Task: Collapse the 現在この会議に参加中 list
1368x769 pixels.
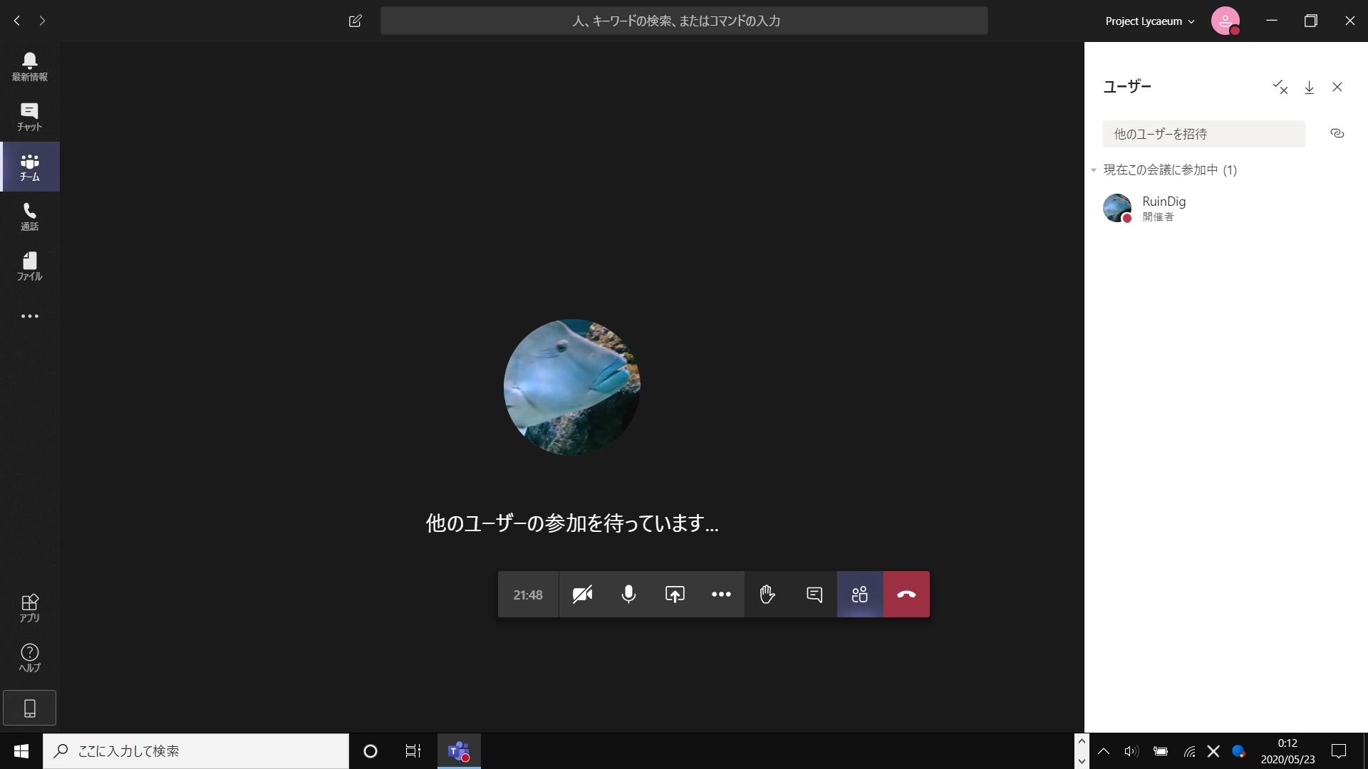Action: click(x=1094, y=170)
